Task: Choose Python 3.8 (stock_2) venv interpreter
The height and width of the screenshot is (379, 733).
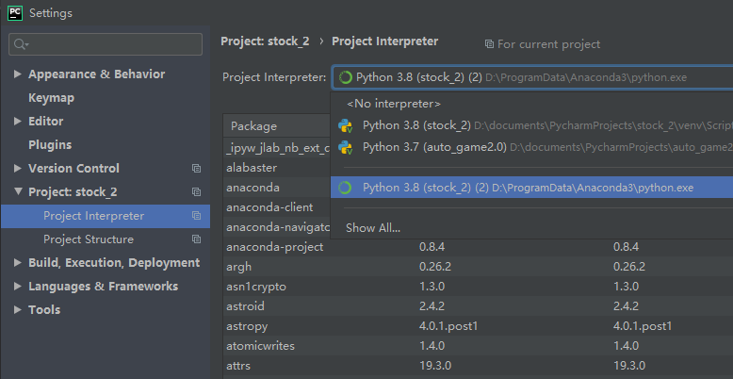Action: click(x=531, y=125)
